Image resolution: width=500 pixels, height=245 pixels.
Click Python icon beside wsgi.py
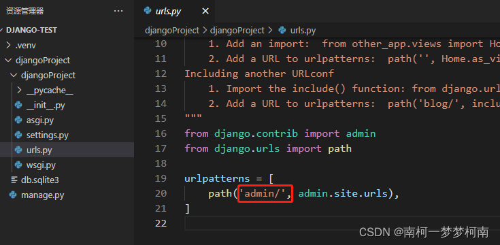click(x=18, y=165)
